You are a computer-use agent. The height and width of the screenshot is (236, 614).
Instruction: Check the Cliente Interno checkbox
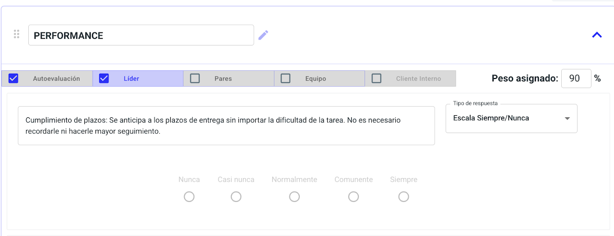tap(377, 79)
